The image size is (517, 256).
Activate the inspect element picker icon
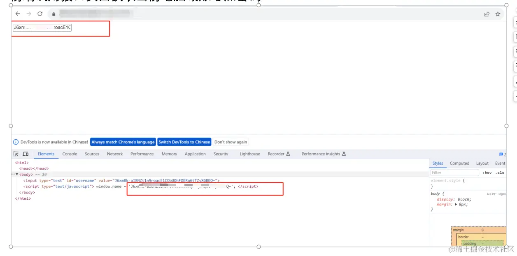[x=16, y=154]
